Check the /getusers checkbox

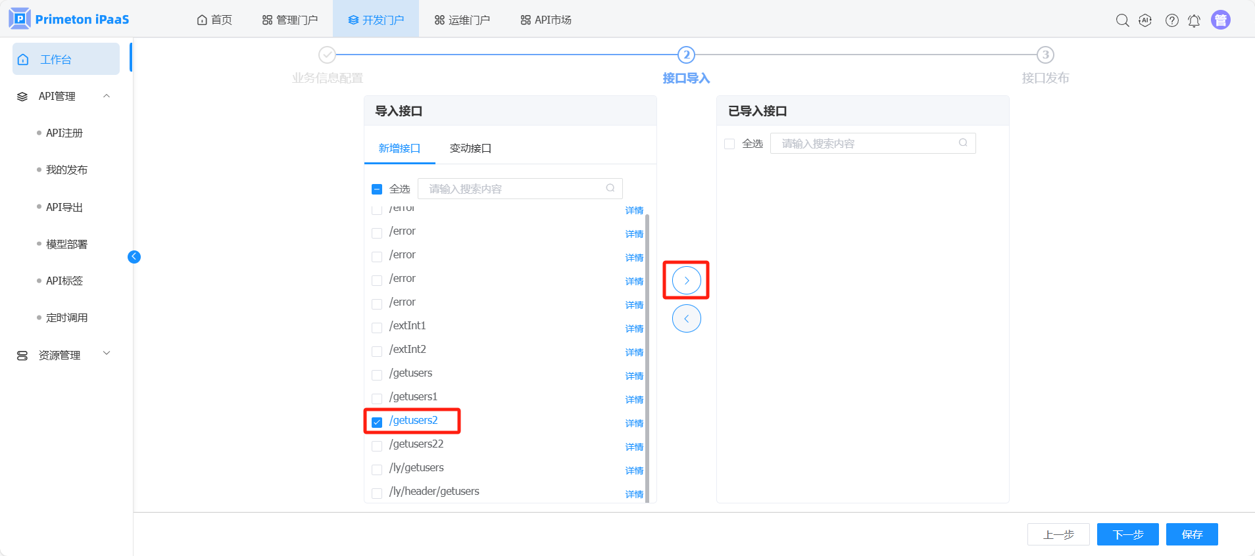(x=377, y=375)
